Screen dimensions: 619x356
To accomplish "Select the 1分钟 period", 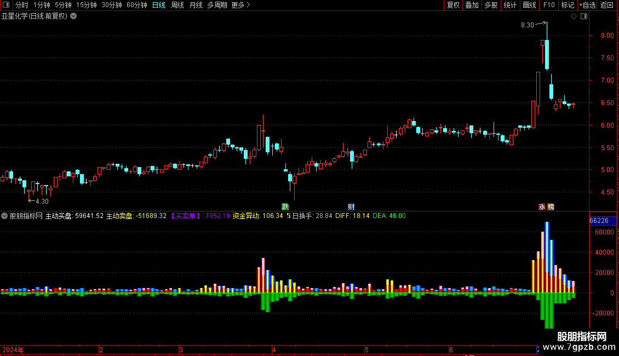I will coord(42,5).
